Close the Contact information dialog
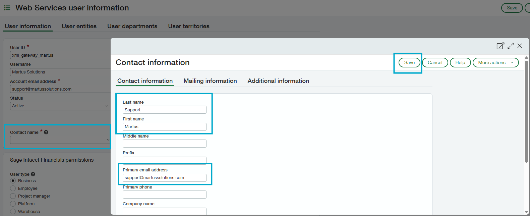Screen dimensions: 530x216 pyautogui.click(x=520, y=46)
